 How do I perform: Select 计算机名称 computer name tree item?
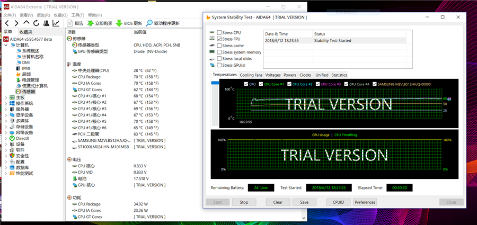pyautogui.click(x=30, y=57)
